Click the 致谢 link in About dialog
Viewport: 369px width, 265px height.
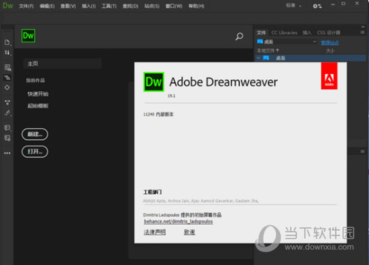[x=189, y=232]
